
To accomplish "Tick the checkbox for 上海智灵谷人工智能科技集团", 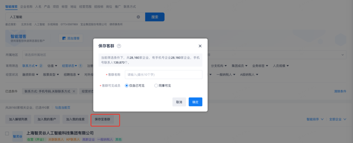I will (x=7, y=133).
